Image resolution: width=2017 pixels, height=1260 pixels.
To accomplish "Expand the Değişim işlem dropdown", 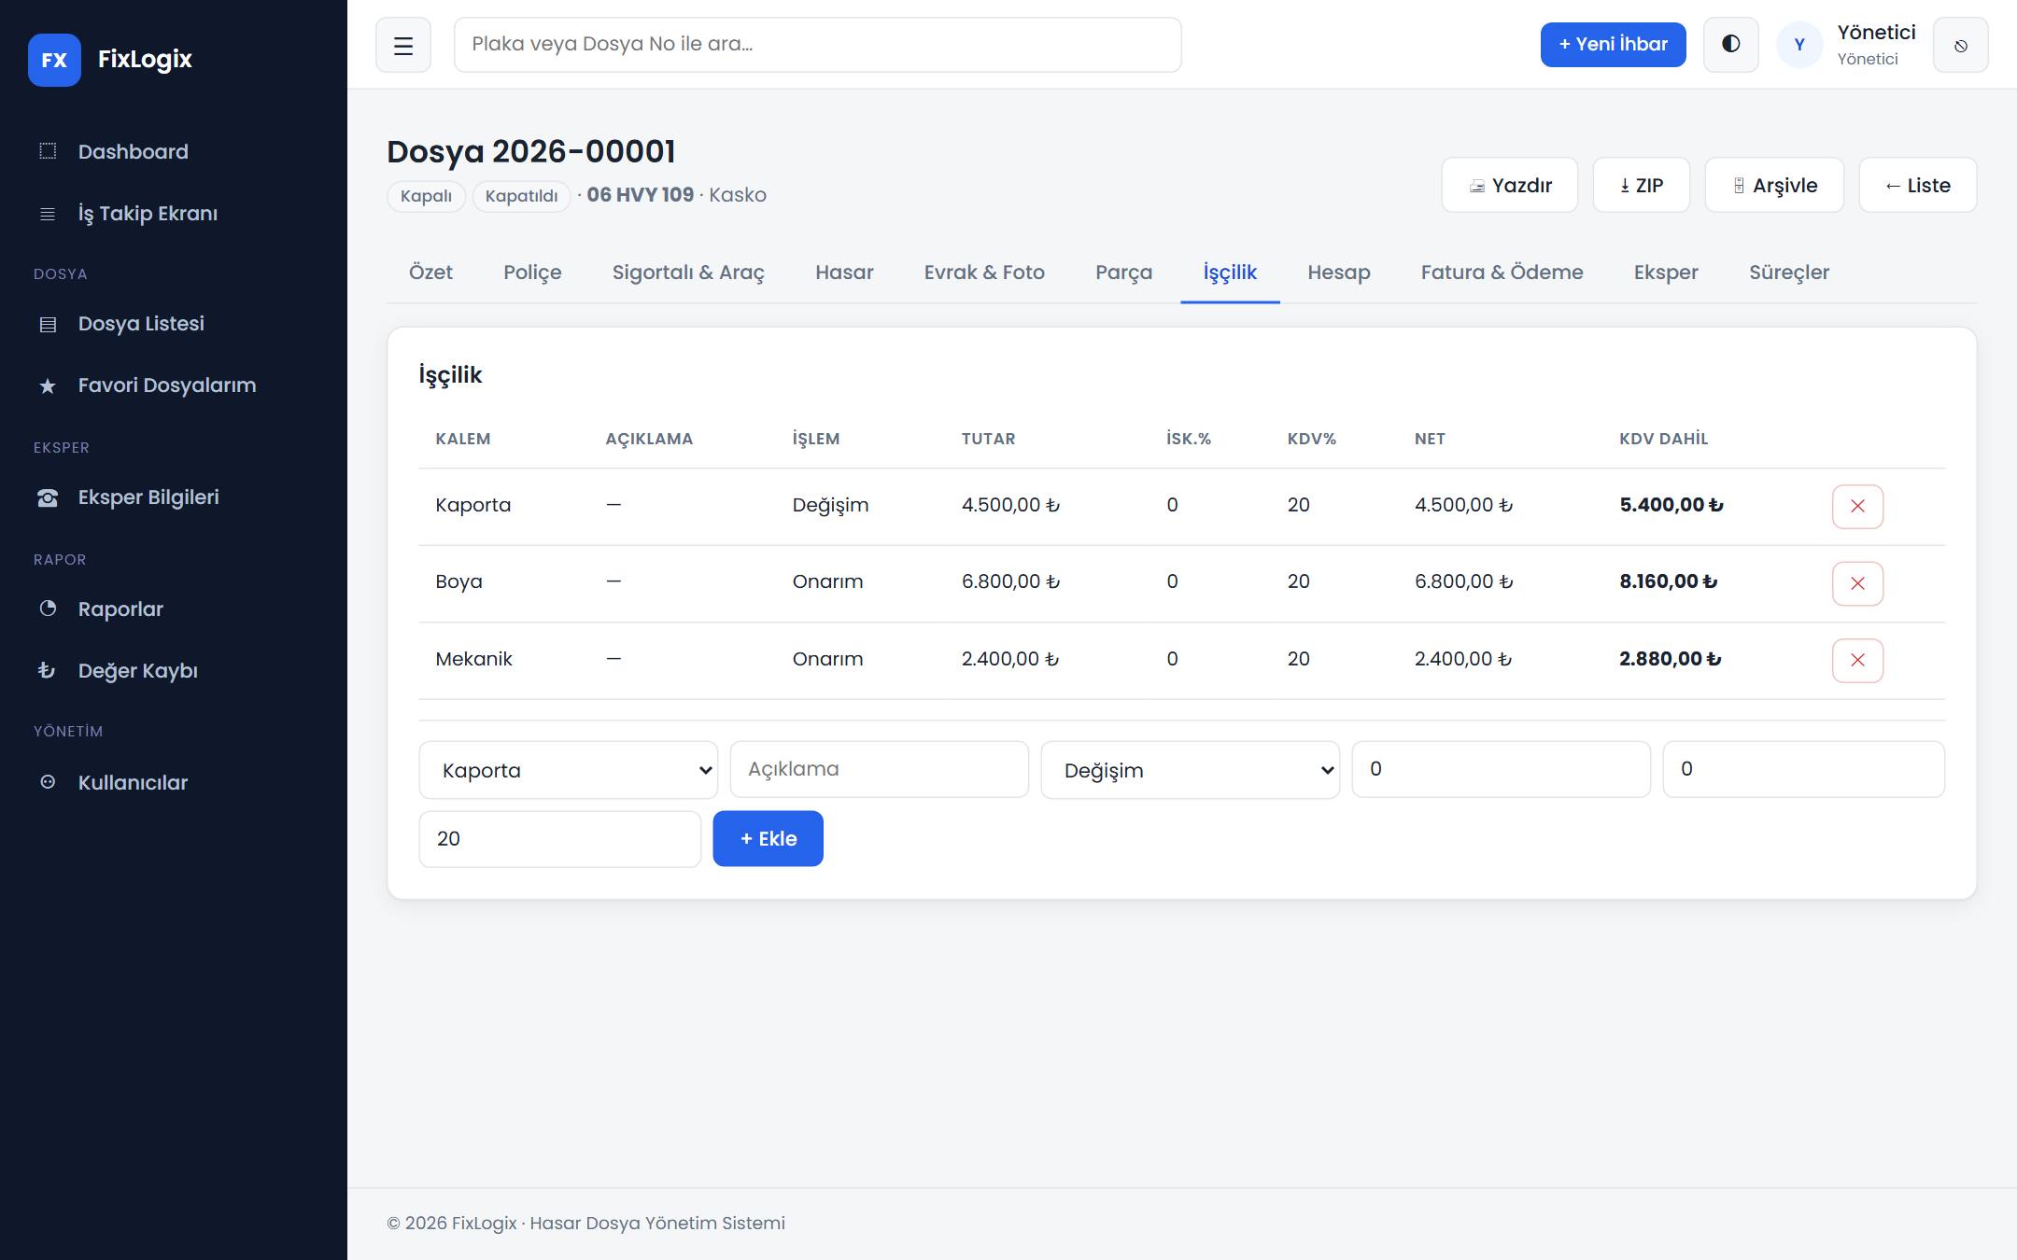I will pyautogui.click(x=1191, y=770).
